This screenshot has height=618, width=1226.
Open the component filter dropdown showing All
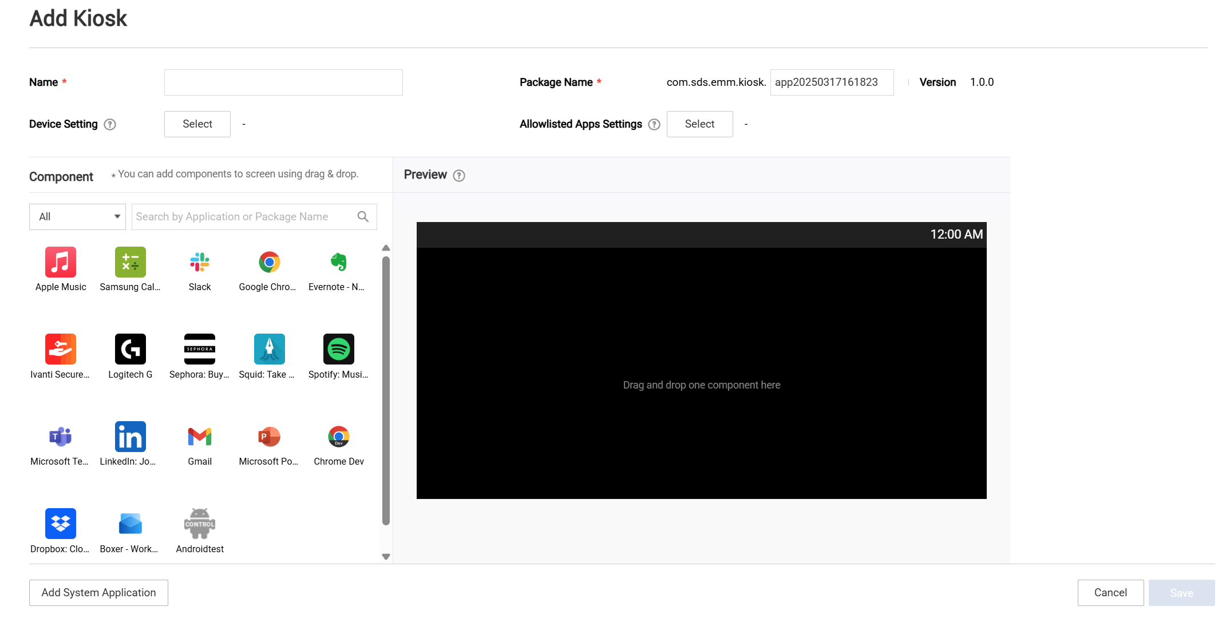coord(77,216)
